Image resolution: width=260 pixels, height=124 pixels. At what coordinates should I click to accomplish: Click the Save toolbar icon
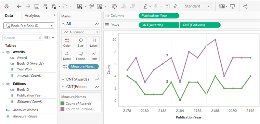pos(37,6)
